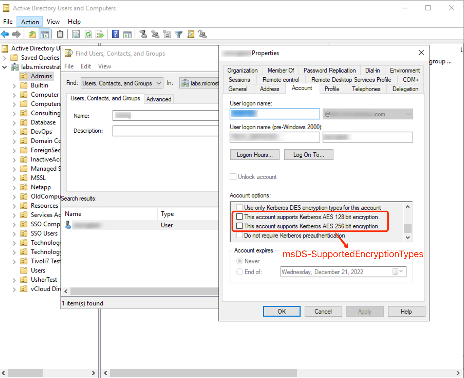Screen dimensions: 464x378
Task: Select the Never radio button for account expiry
Action: pos(239,261)
